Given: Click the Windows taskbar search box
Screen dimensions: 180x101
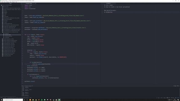Looking at the screenshot, I should 13,100.
